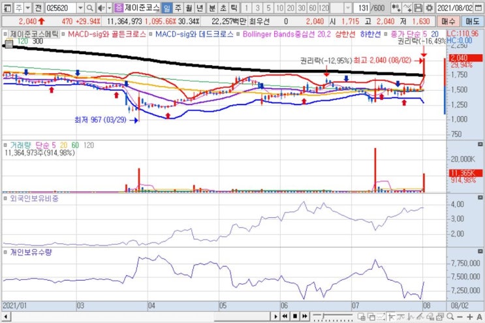Click the save chart floppy icon
The height and width of the screenshot is (323, 485).
click(x=418, y=8)
